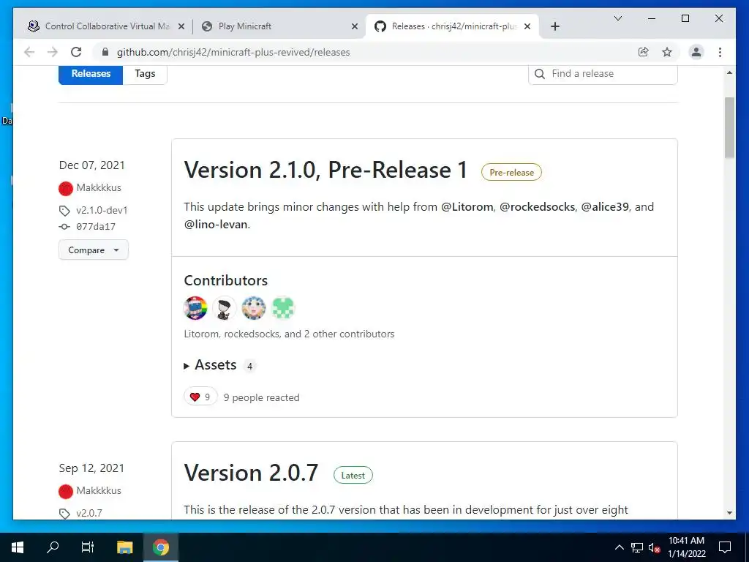749x562 pixels.
Task: Click the scrollbar up arrow
Action: (729, 72)
